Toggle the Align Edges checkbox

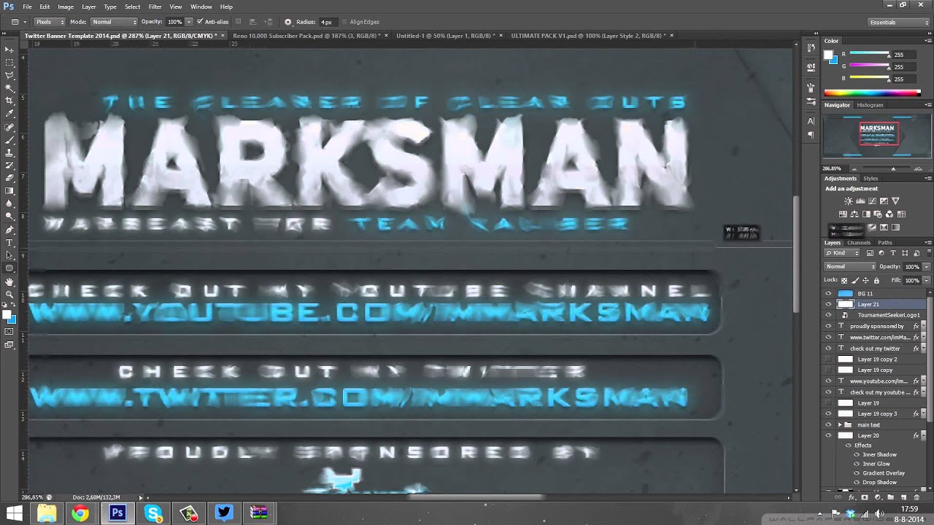[344, 22]
